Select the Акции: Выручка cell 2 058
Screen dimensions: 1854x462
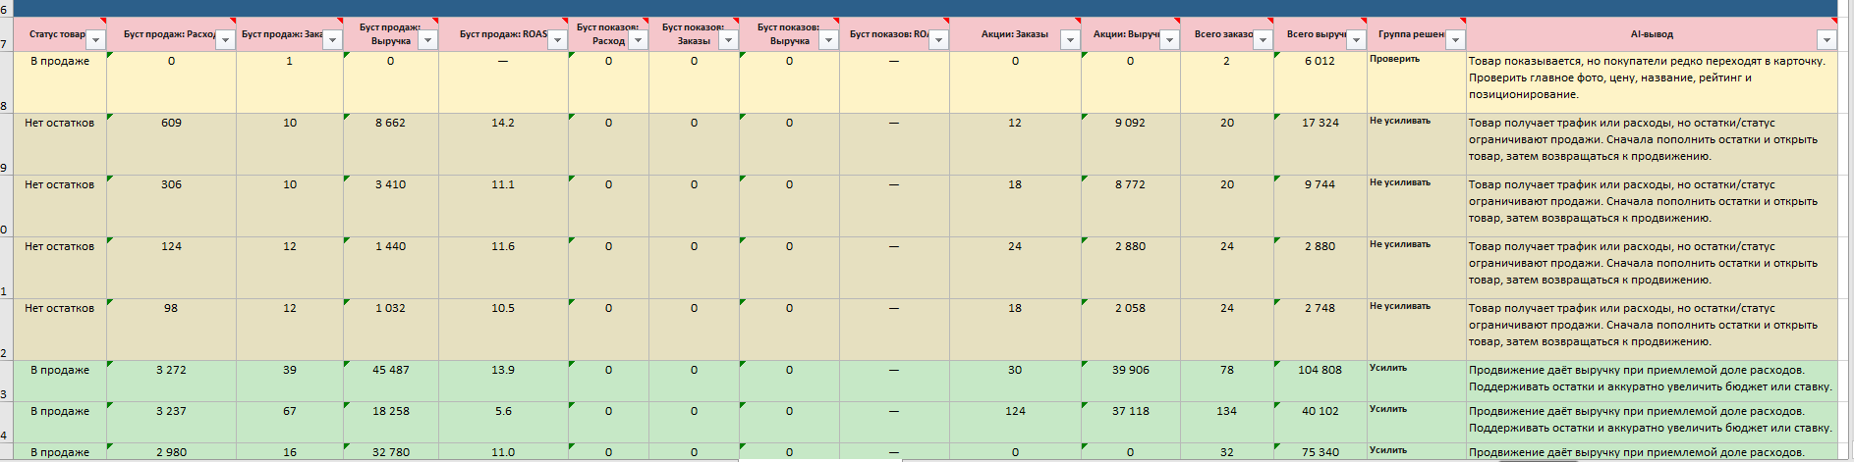click(1130, 330)
